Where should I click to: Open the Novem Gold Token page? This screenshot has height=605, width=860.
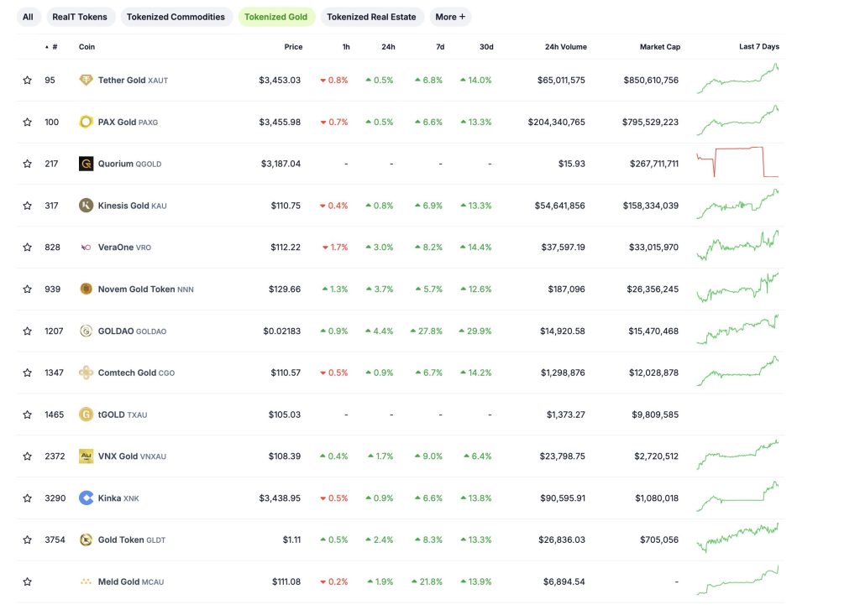(145, 289)
